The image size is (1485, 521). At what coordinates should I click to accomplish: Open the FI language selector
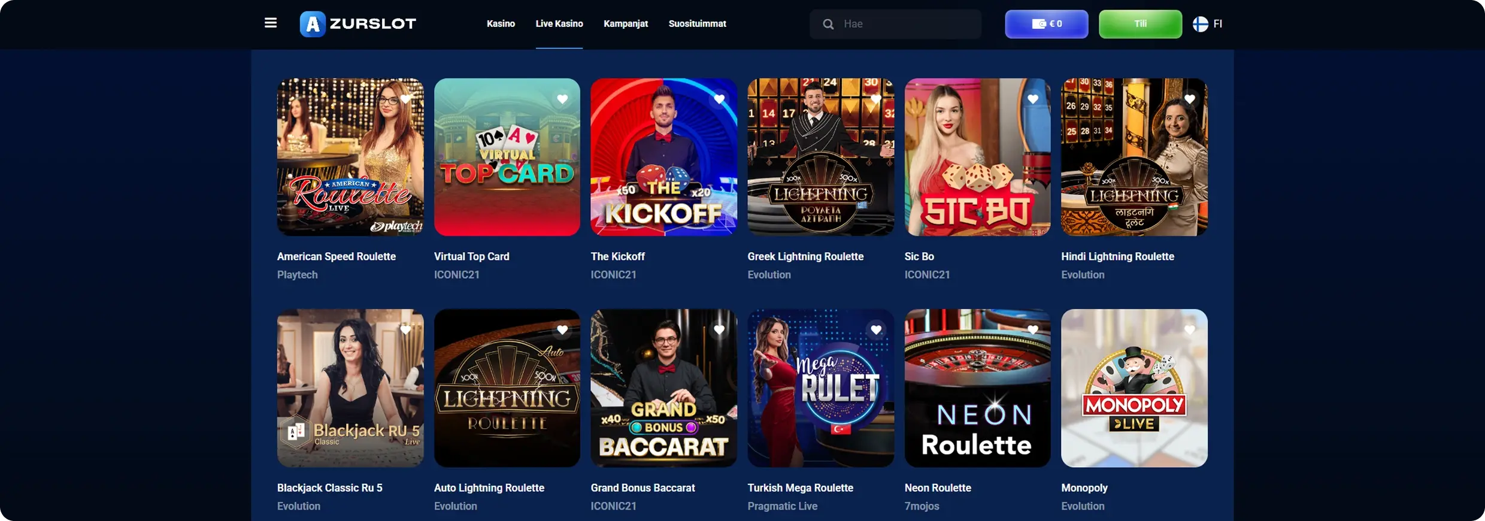click(1208, 24)
